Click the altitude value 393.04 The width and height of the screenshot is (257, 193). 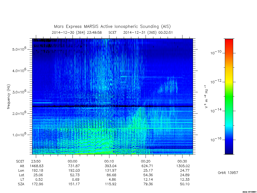[111, 166]
